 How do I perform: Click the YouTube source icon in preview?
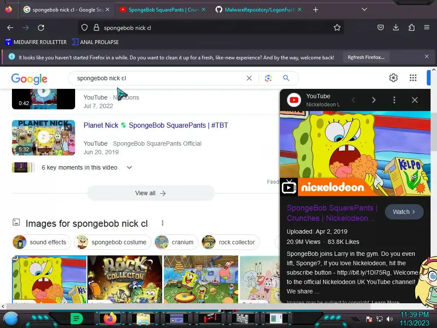pos(294,100)
